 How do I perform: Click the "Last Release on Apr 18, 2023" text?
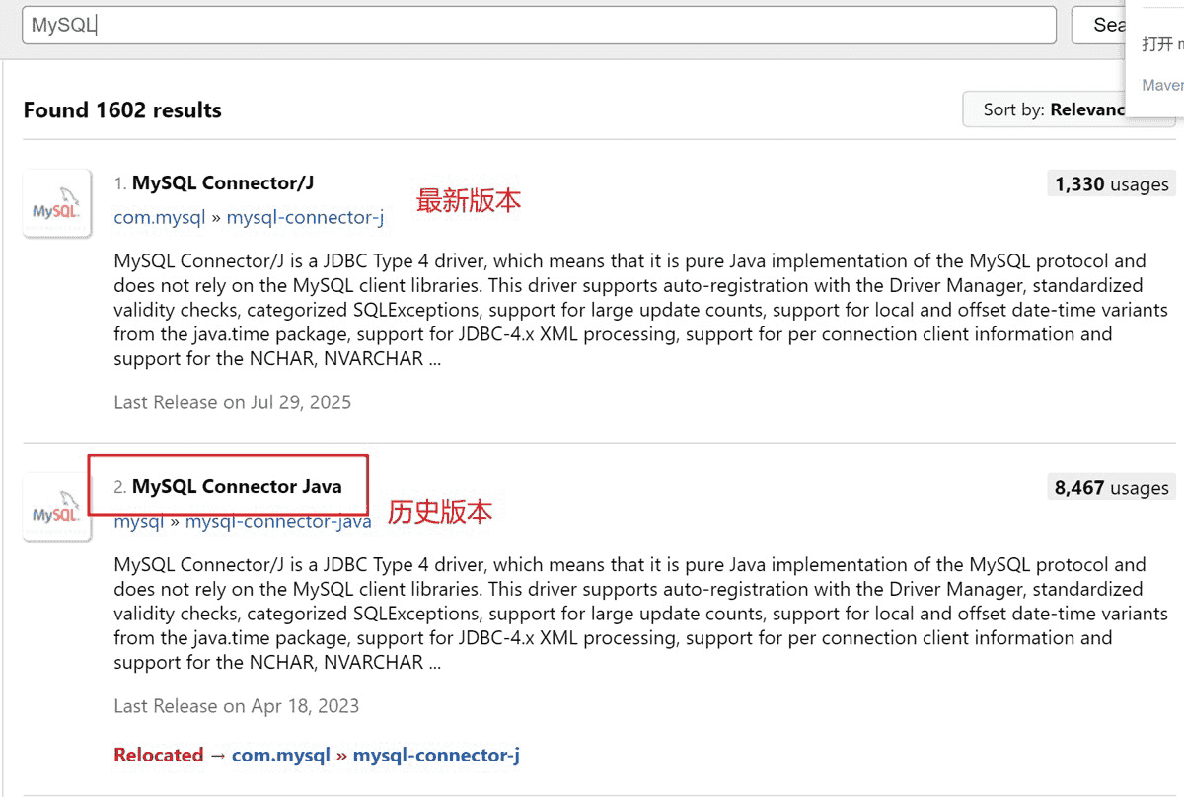tap(236, 706)
